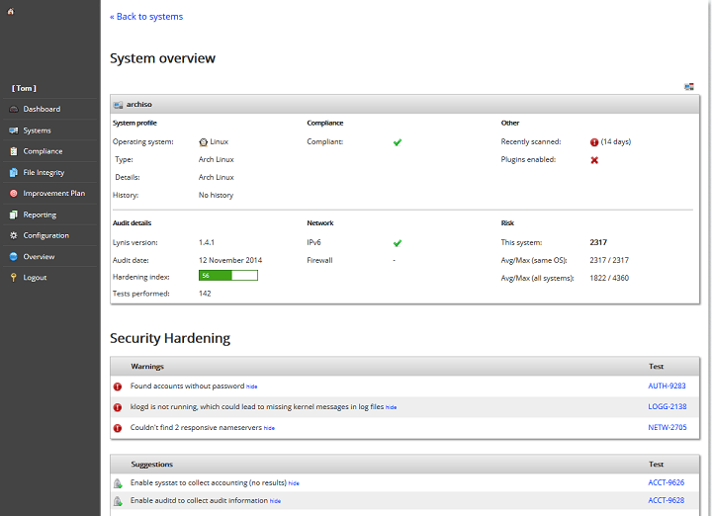Click the [Tom] user label
This screenshot has width=712, height=516.
click(24, 89)
